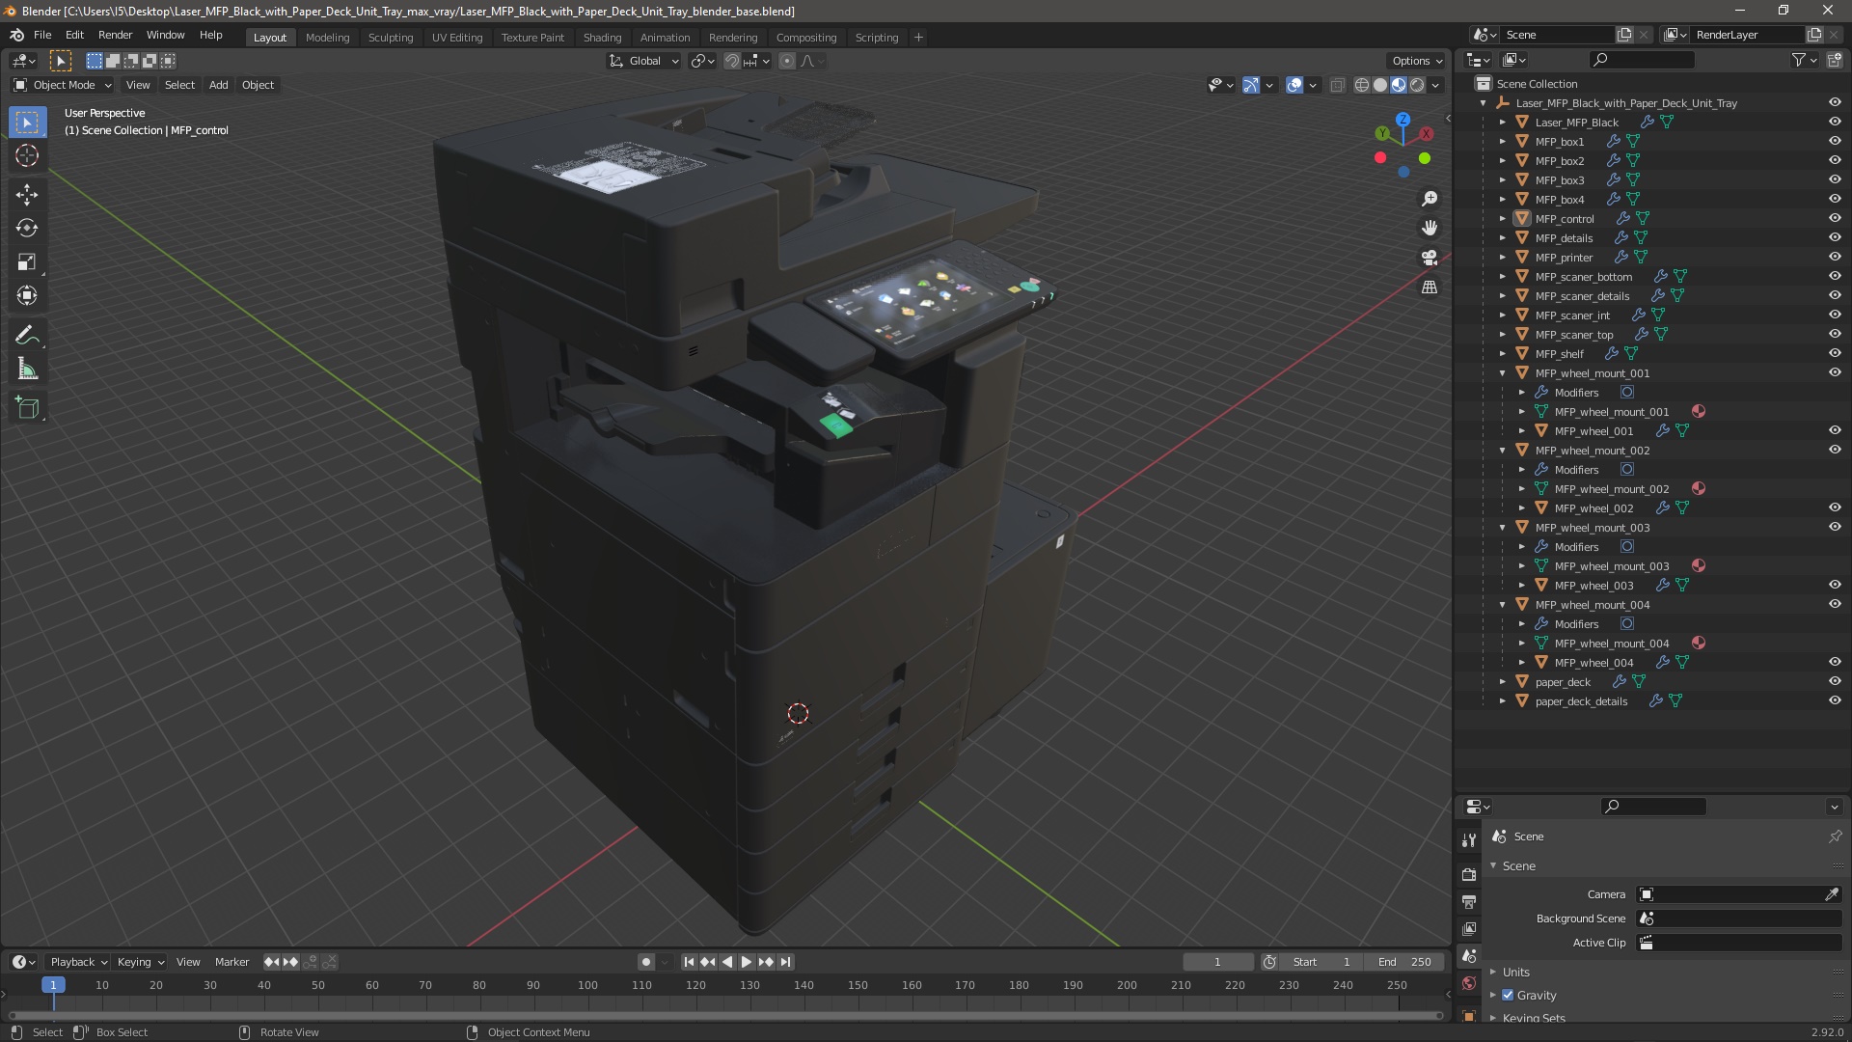Jump to the timeline end frame

pos(785,962)
